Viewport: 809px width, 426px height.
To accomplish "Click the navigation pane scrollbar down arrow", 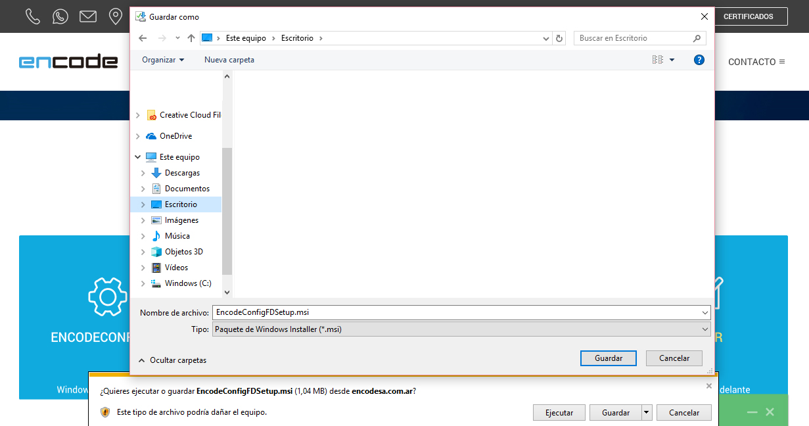I will click(227, 292).
